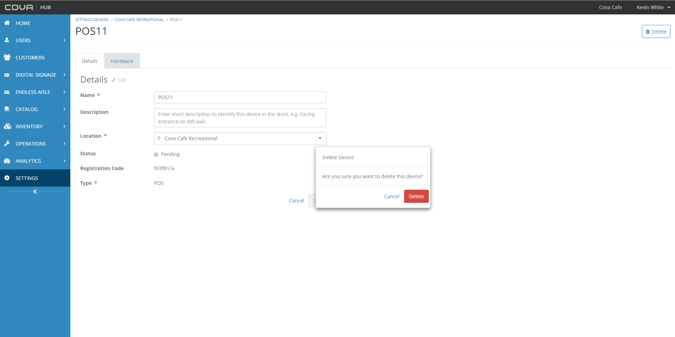Select the Digital Signage icon
The width and height of the screenshot is (675, 337).
[7, 74]
